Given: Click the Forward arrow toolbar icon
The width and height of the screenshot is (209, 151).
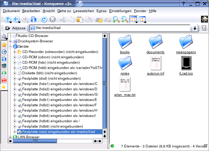Looking at the screenshot, I should (x=25, y=20).
